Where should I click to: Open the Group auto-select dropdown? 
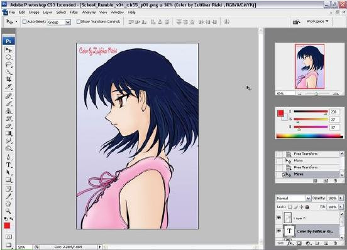[x=59, y=22]
